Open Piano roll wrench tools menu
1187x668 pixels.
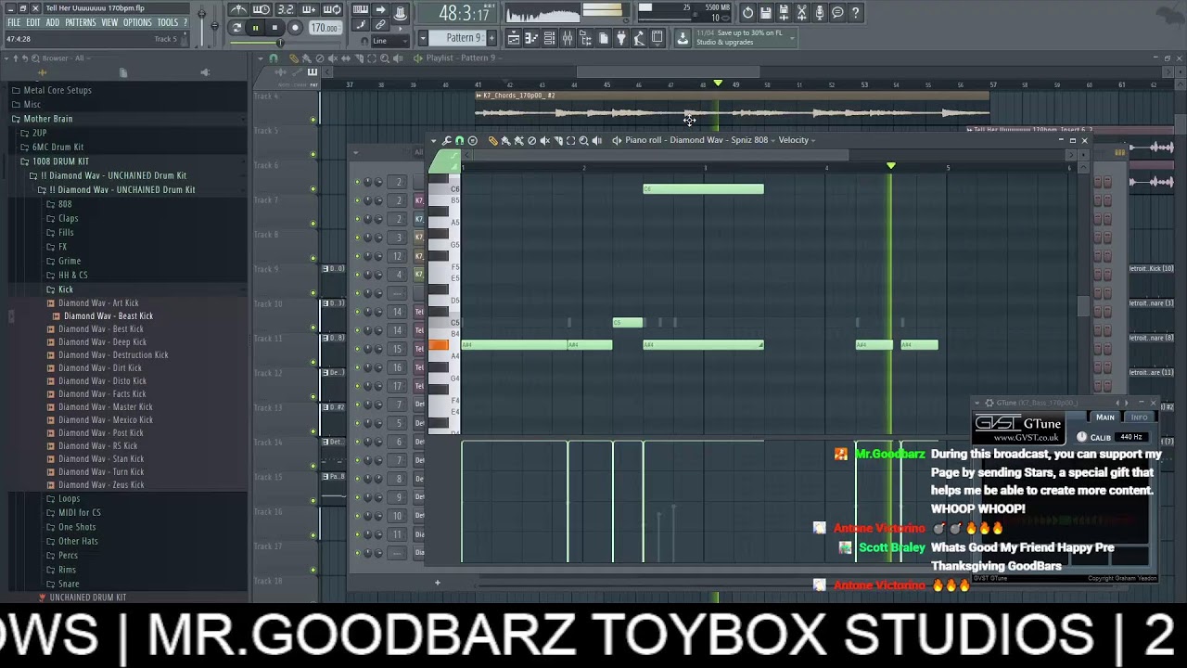click(x=446, y=140)
